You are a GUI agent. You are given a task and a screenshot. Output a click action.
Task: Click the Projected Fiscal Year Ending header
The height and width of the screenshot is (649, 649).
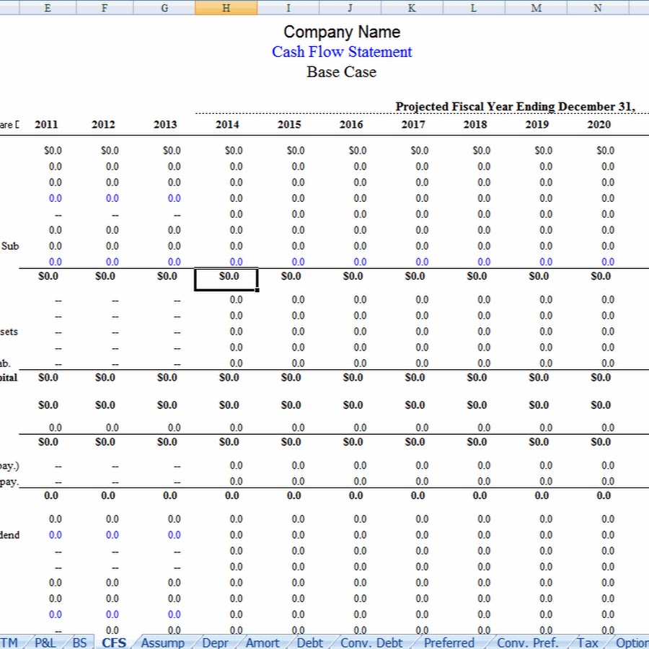[516, 107]
